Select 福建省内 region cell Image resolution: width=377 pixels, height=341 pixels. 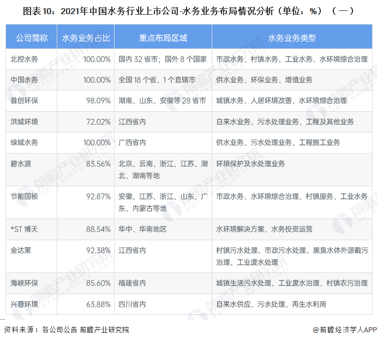[133, 283]
